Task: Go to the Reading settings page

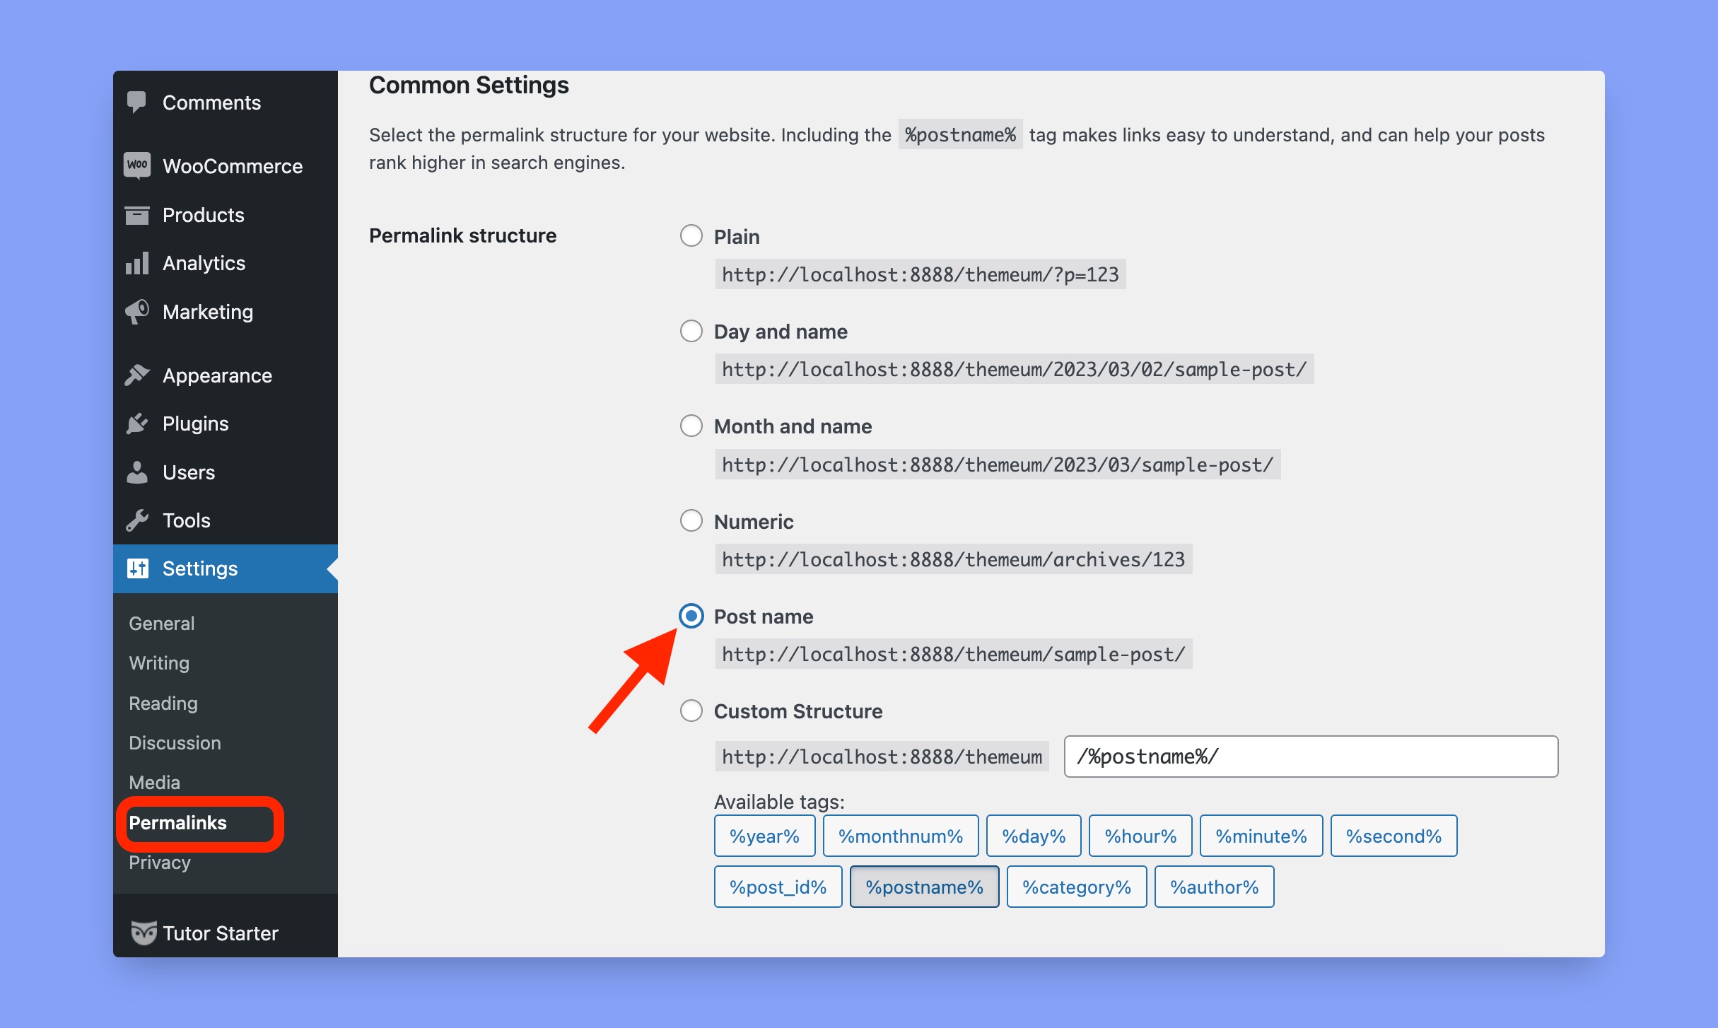Action: (x=163, y=703)
